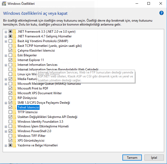Select the Çalışma Klasörleri İstemcisi entry
167x164 pixels.
pyautogui.click(x=36, y=51)
